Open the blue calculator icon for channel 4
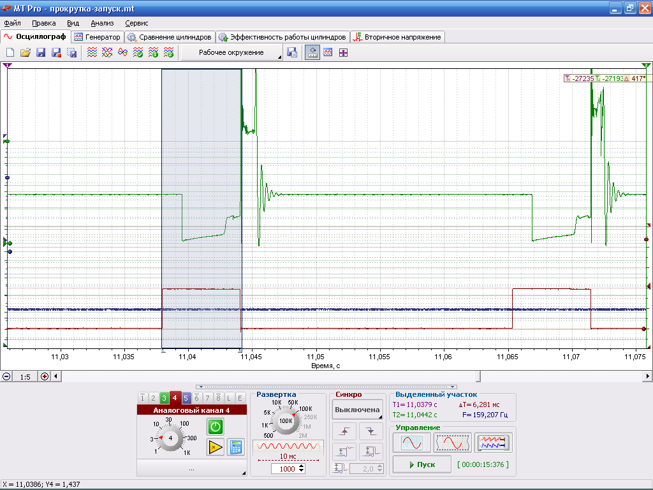 tap(236, 447)
